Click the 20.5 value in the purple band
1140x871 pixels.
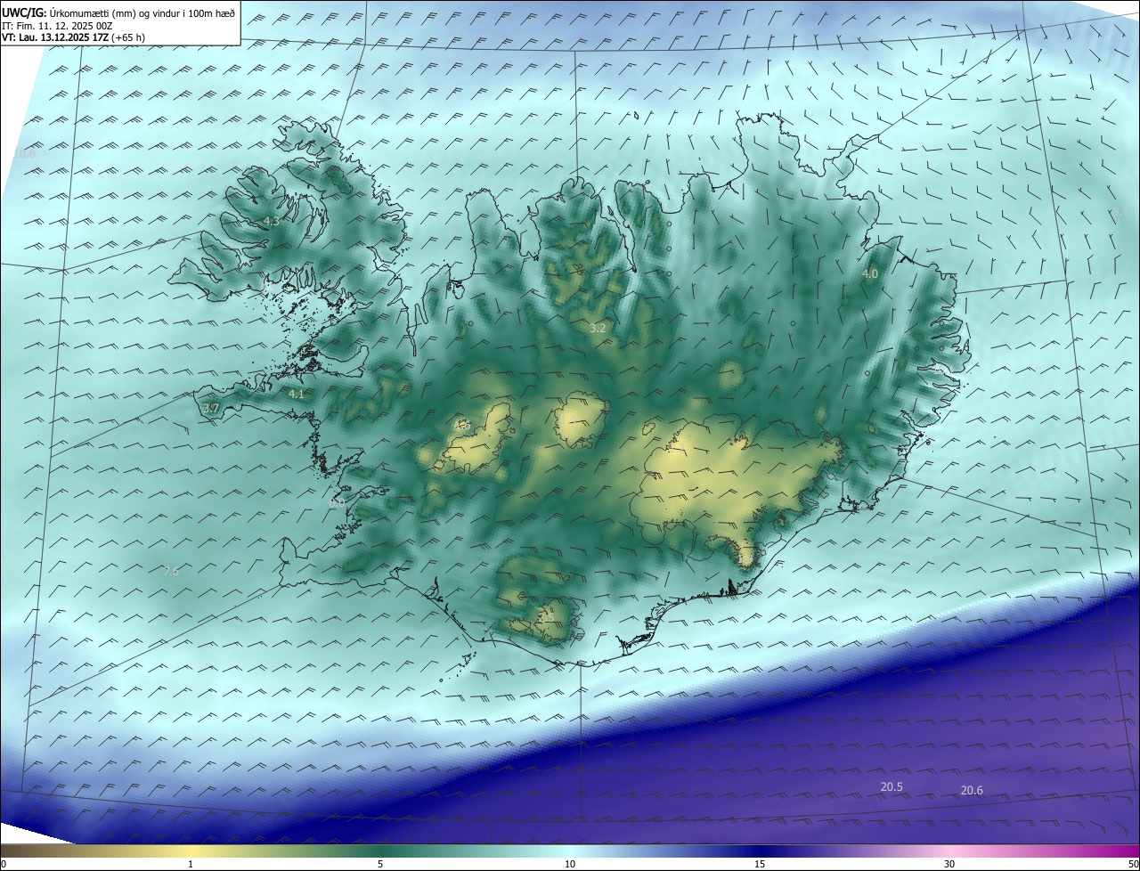tap(892, 786)
